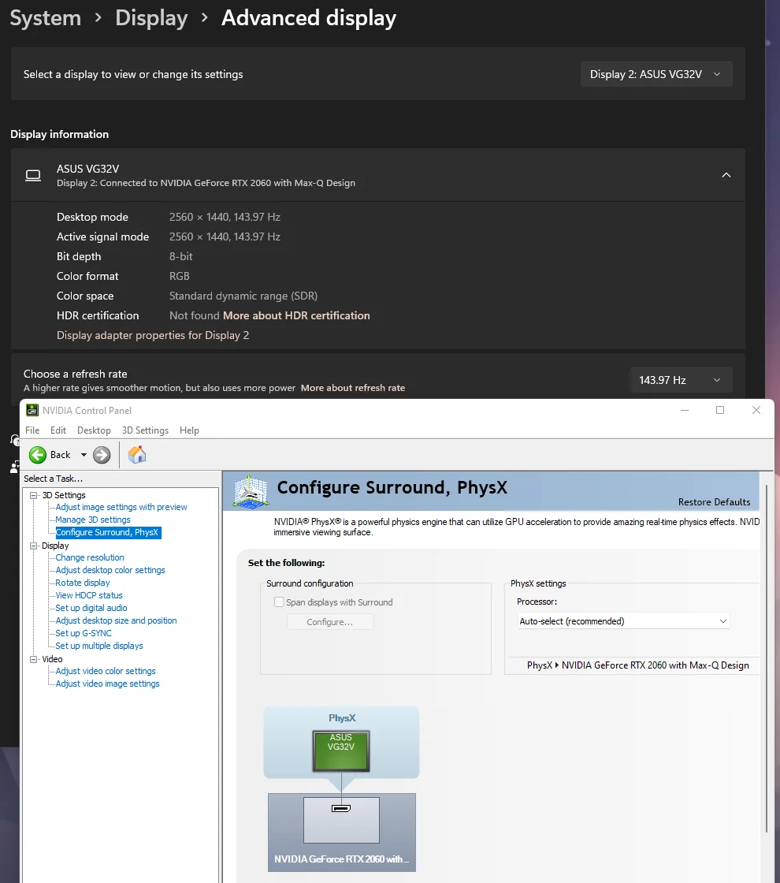
Task: Click the Configure... button under Surround
Action: click(330, 622)
